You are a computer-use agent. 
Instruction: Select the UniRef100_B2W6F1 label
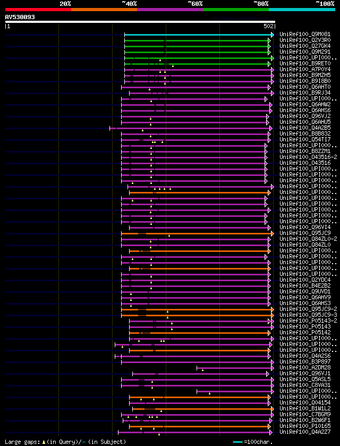pos(305,419)
